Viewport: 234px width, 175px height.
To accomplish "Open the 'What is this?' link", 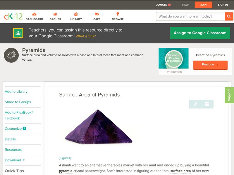I will 86,36.
